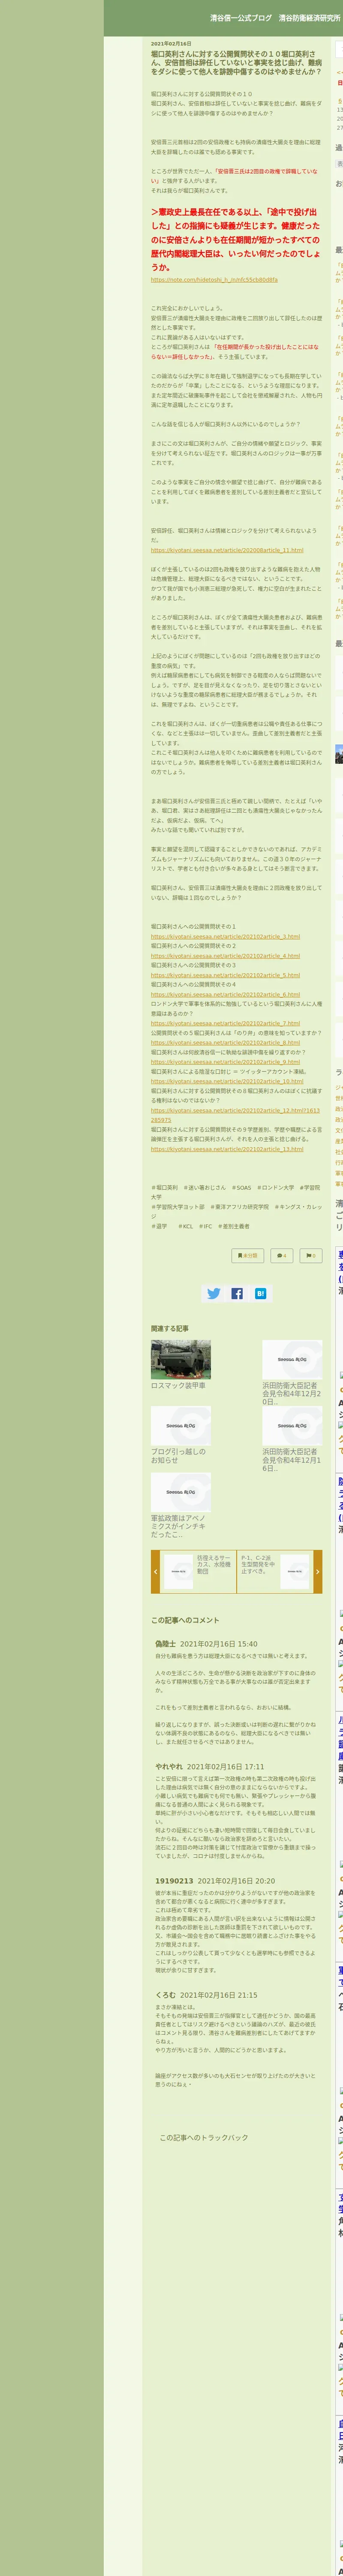343x2576 pixels.
Task: Open the ロスマック装甲車 related article thumbnail
Action: 181,1360
